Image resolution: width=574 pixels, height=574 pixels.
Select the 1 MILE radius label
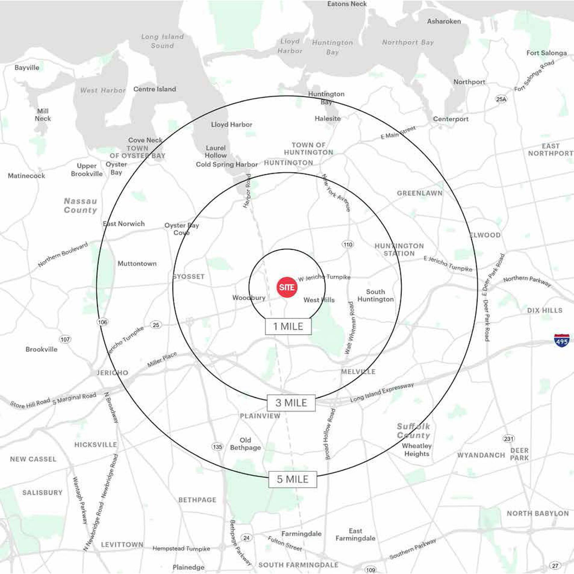click(x=288, y=327)
